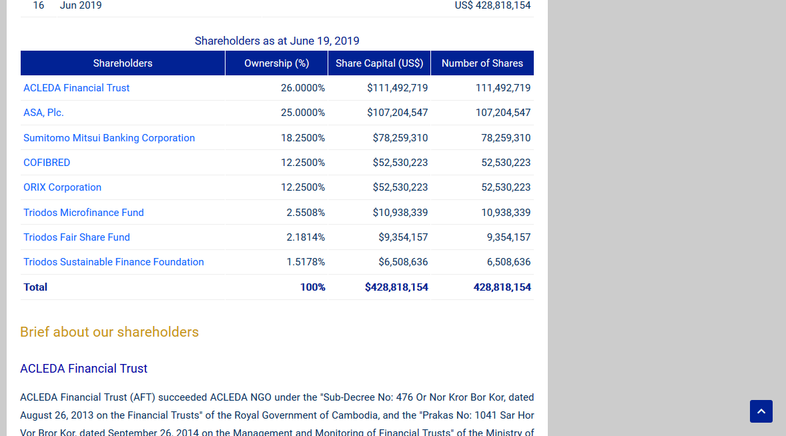Open Triodos Fair Share Fund link

[76, 237]
